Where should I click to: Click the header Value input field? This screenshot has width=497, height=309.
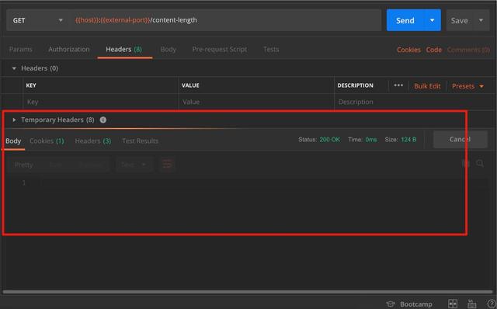coord(256,102)
